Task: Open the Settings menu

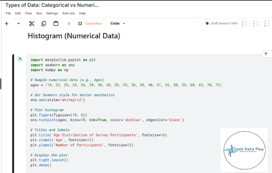Action: [52, 13]
